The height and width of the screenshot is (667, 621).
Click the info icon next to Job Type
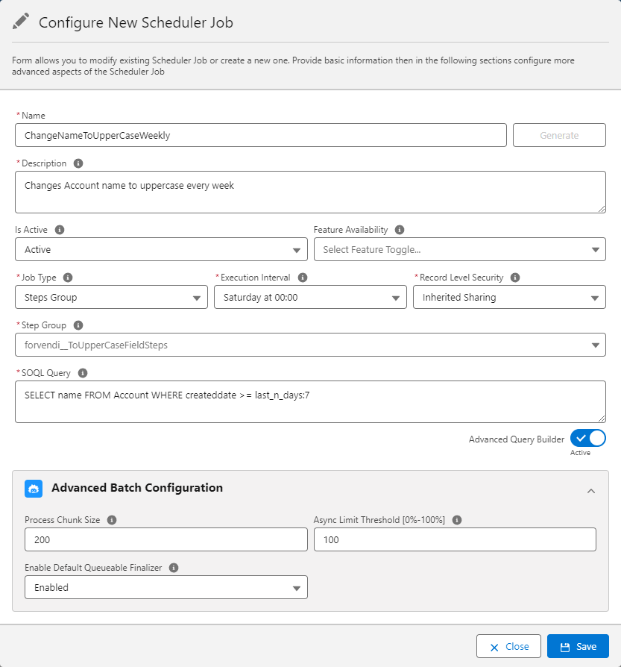[x=68, y=277]
